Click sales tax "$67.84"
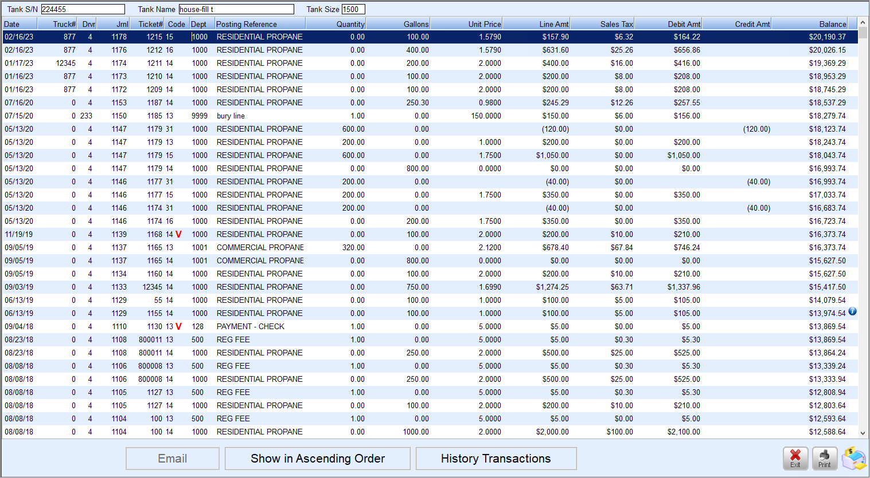The width and height of the screenshot is (870, 478). [x=622, y=247]
